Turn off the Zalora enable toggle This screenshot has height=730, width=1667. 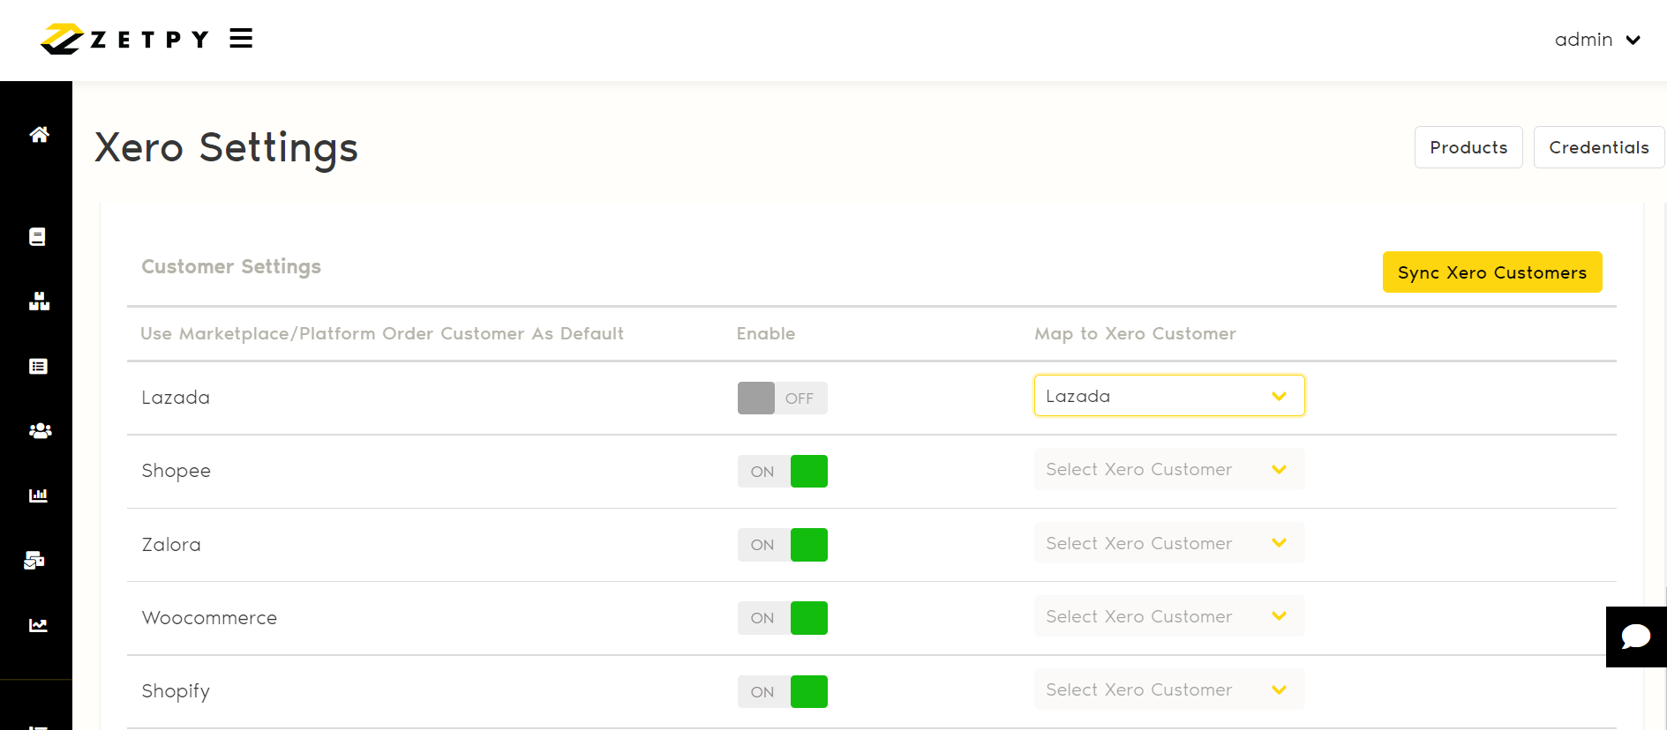(782, 545)
